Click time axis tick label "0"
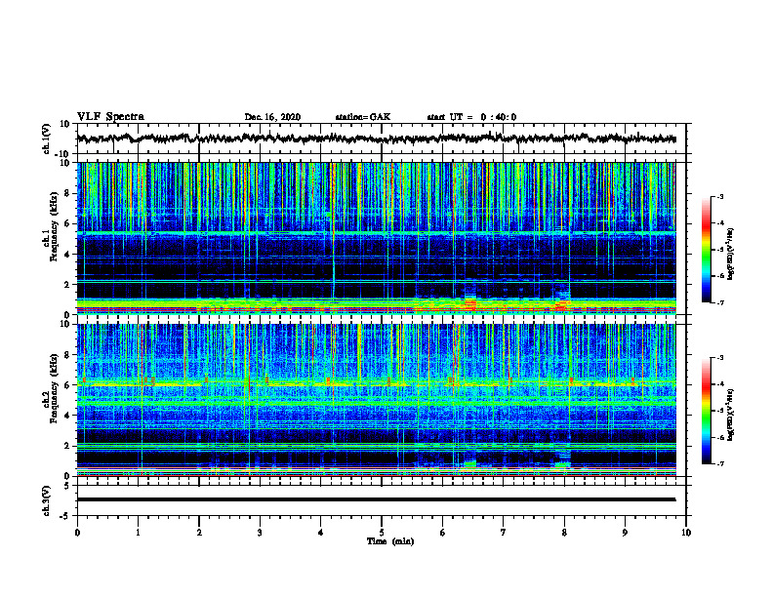This screenshot has height=597, width=773. 77,533
